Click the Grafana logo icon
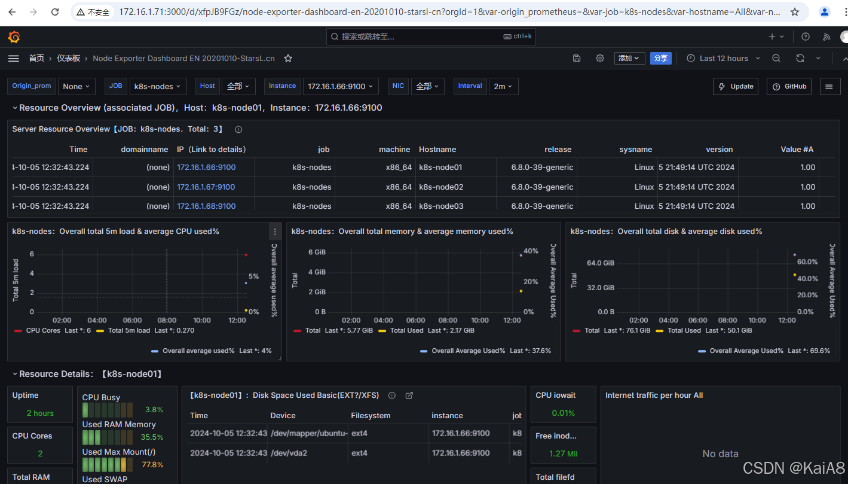Screen dimensions: 848x484 [x=14, y=37]
